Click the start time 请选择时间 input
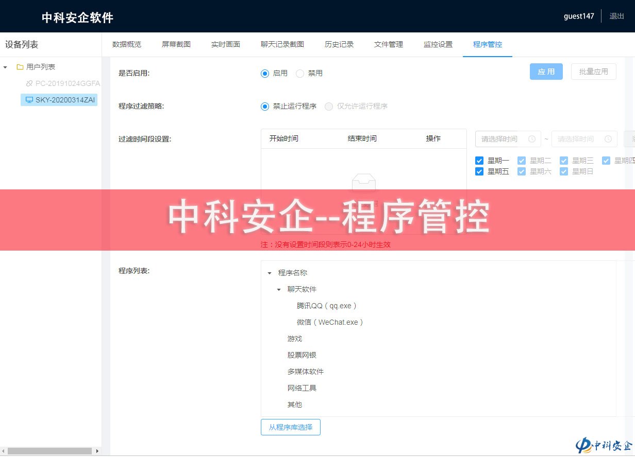 click(x=508, y=139)
